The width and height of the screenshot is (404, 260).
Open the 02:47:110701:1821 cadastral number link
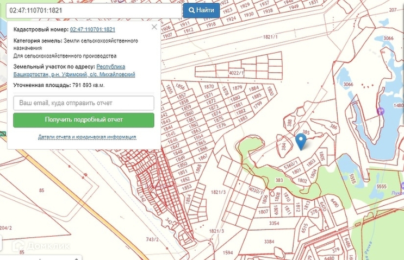click(92, 29)
